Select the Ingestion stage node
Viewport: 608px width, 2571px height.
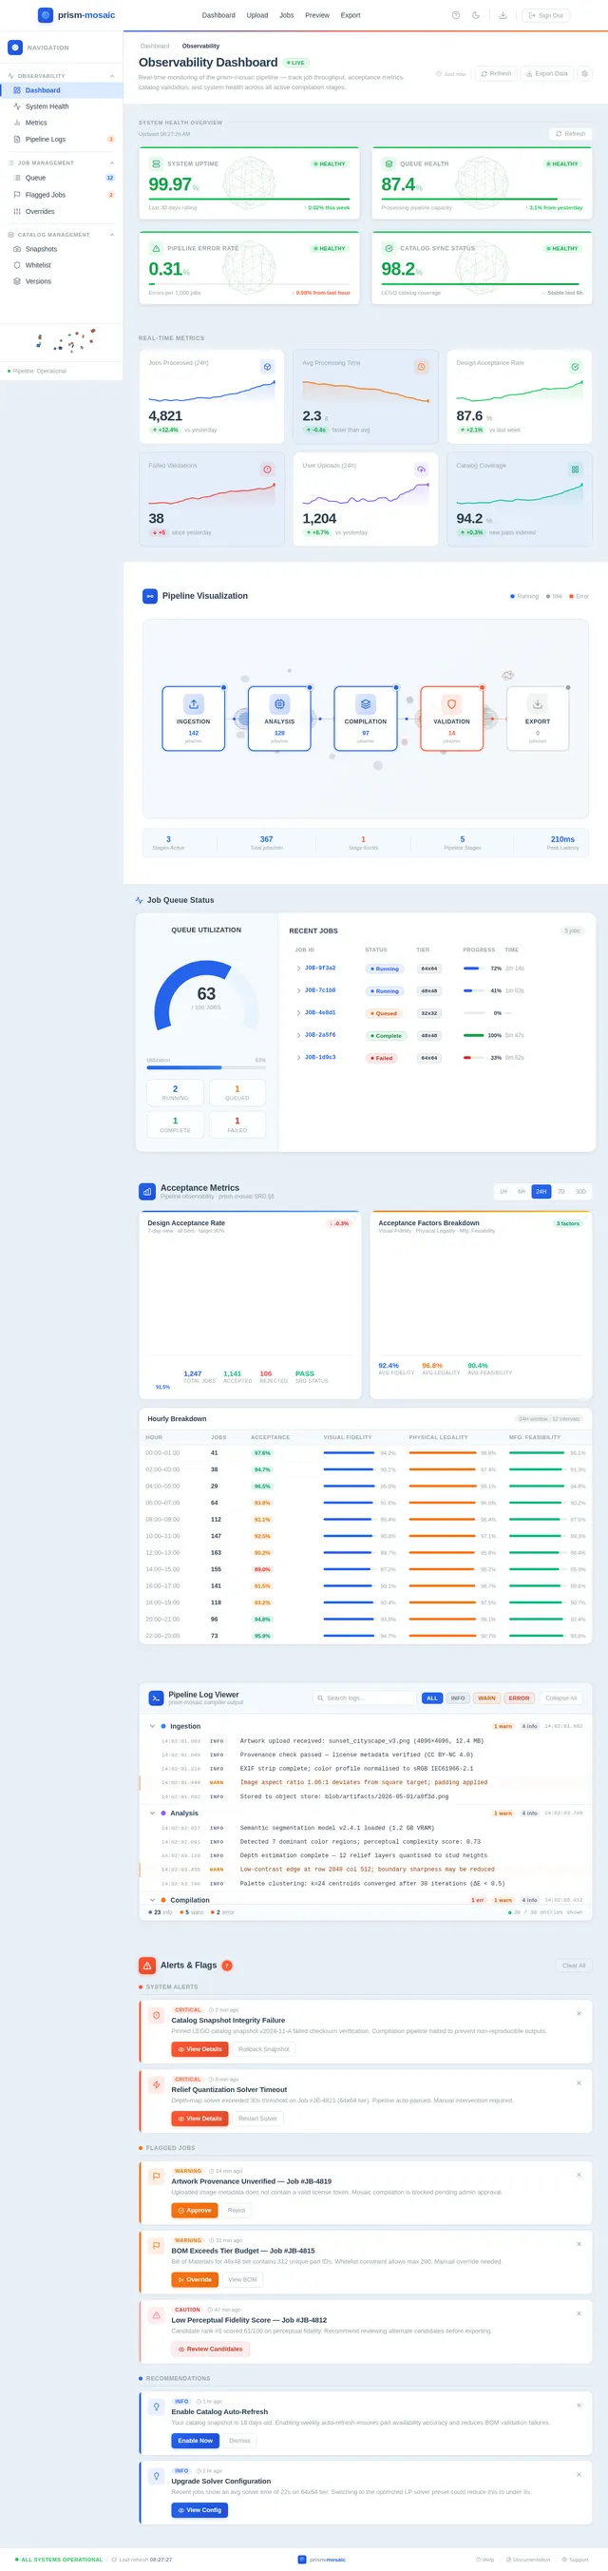pos(194,719)
